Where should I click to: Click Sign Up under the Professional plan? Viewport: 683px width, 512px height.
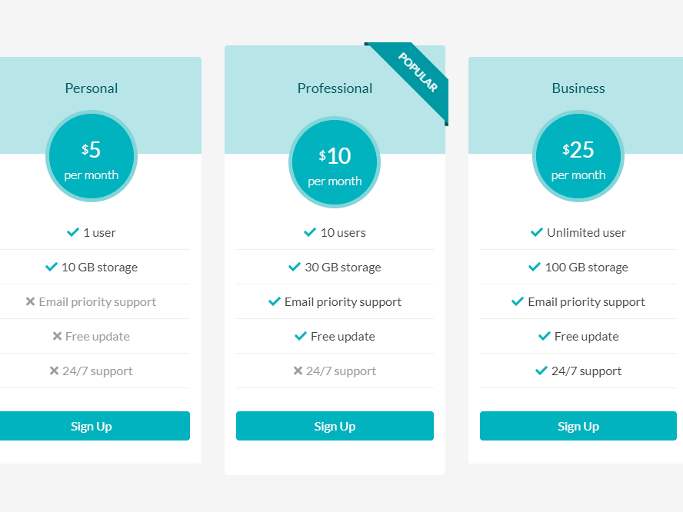point(335,426)
